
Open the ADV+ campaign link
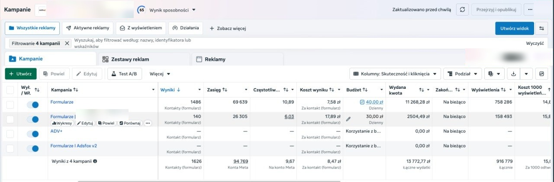point(56,131)
